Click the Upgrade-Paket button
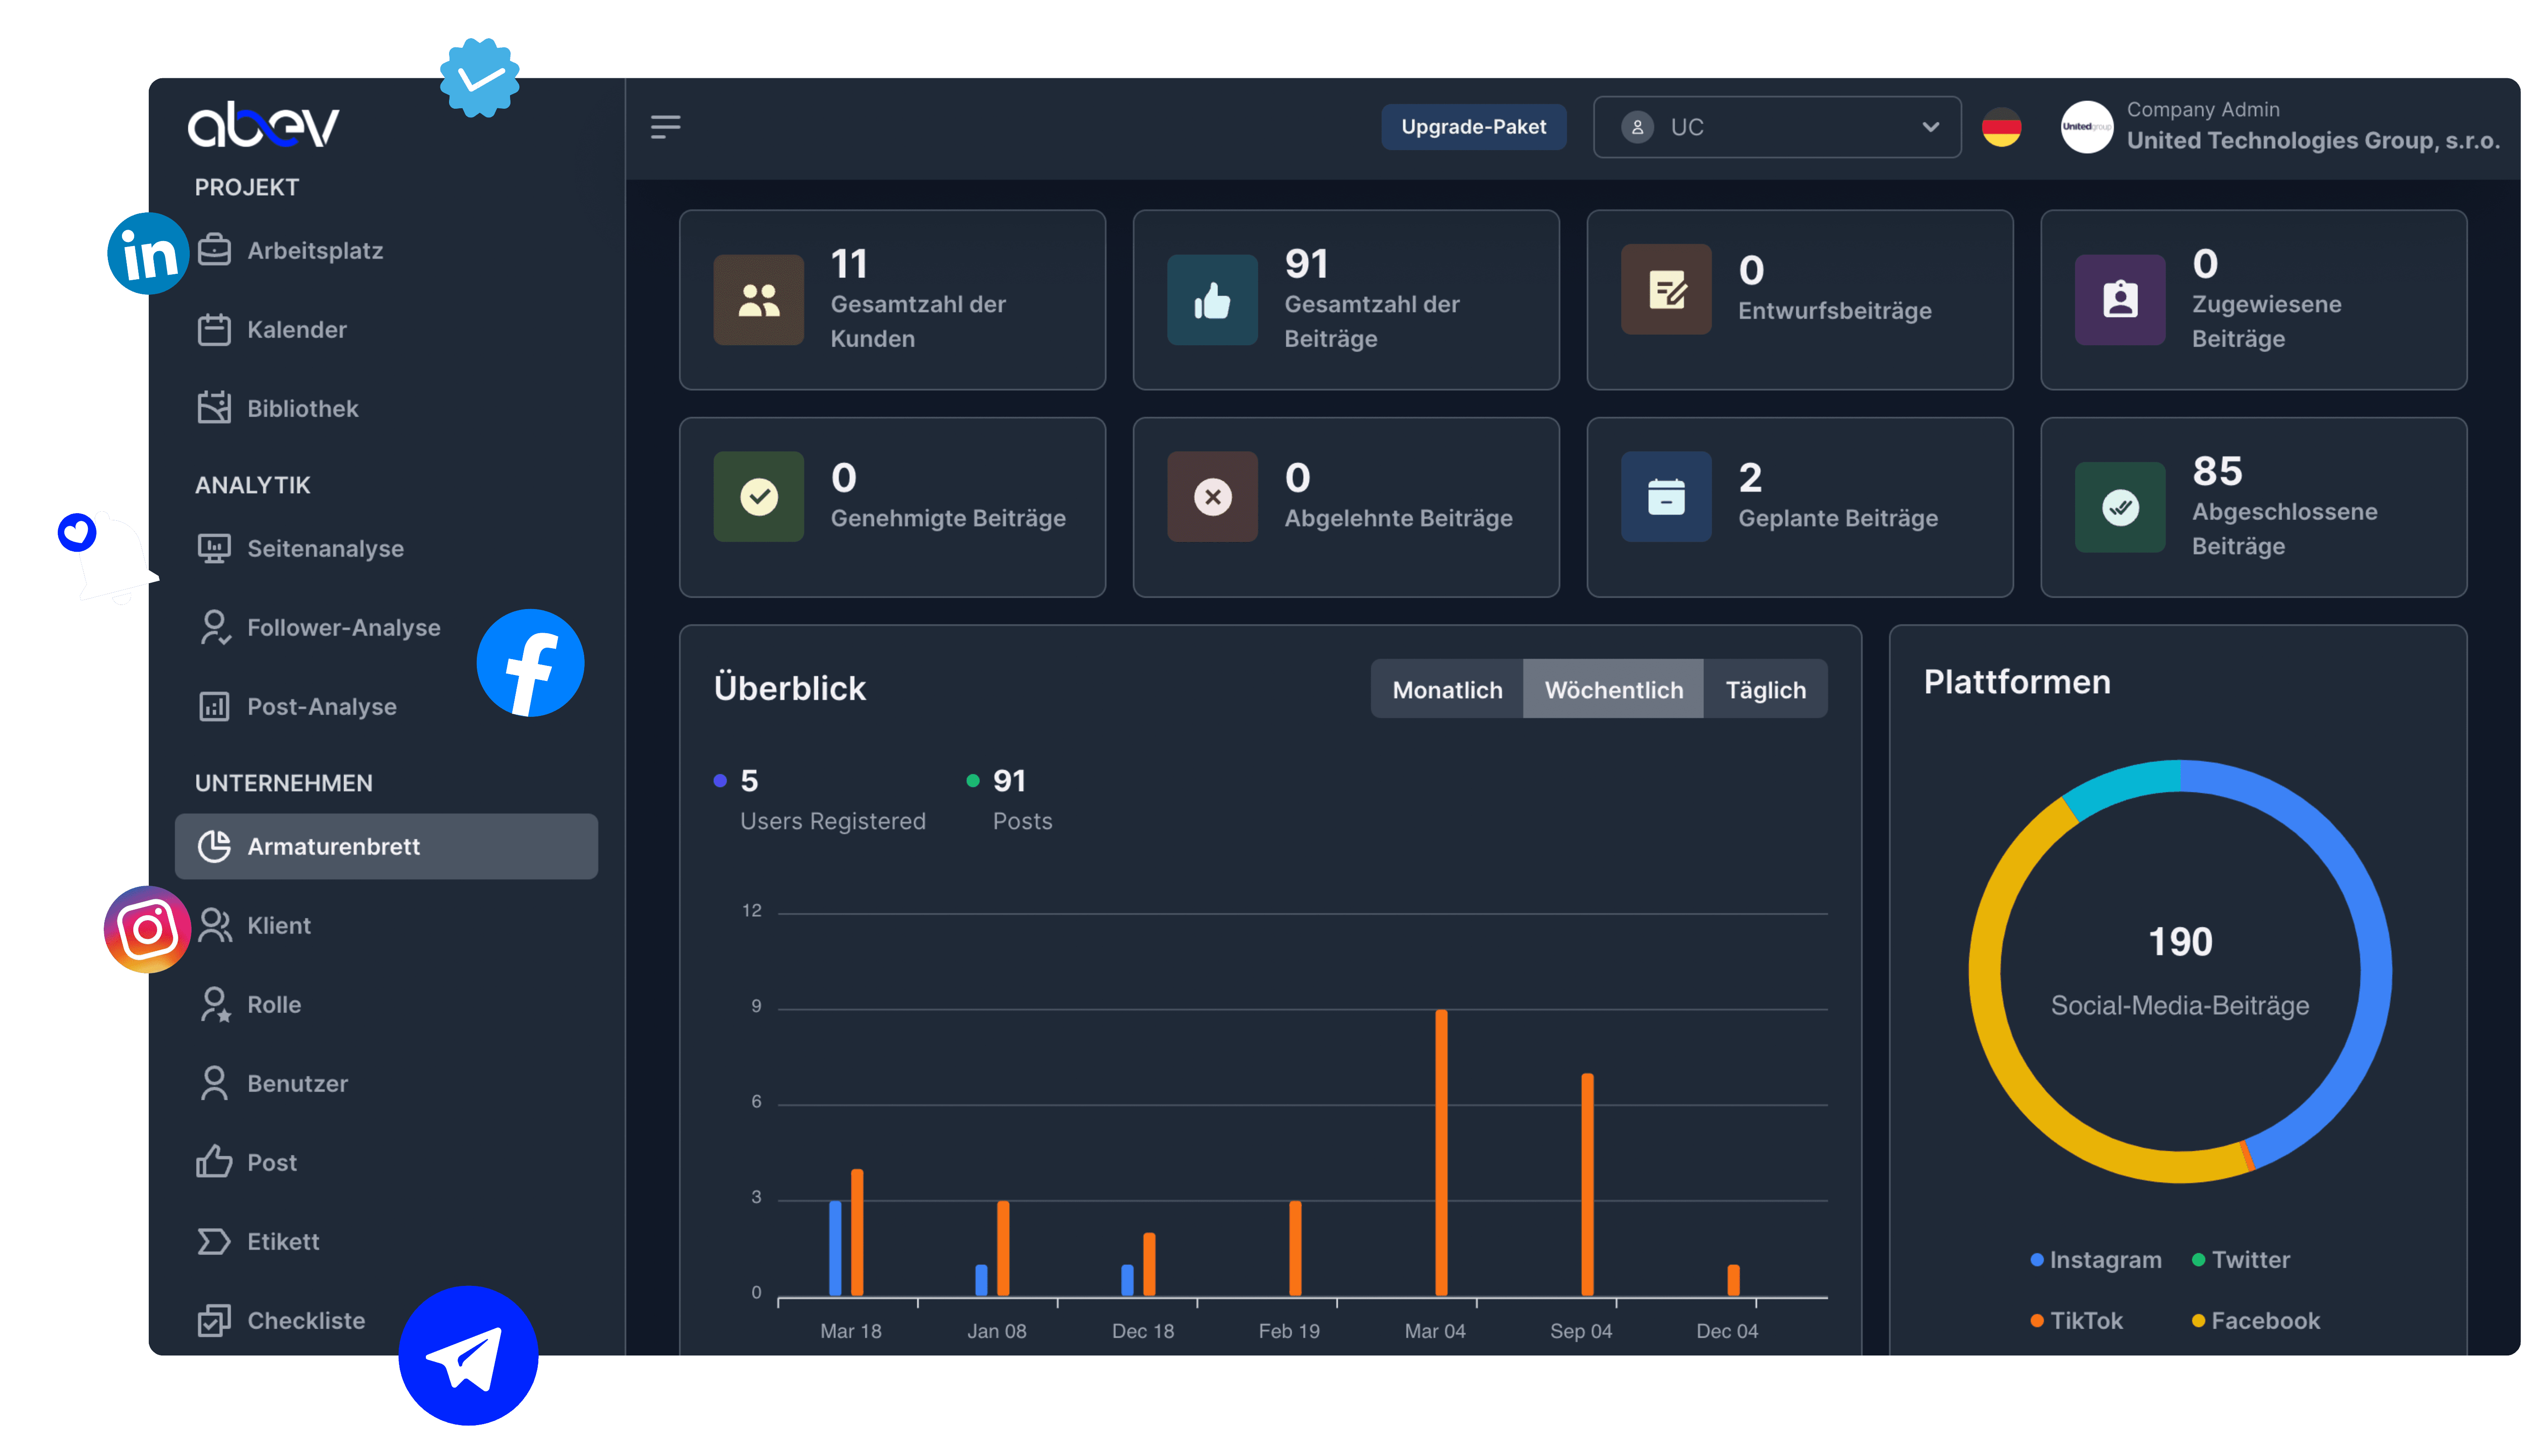The width and height of the screenshot is (2521, 1456). [1473, 127]
